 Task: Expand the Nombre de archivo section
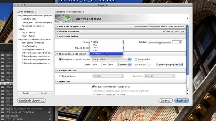(x=57, y=31)
